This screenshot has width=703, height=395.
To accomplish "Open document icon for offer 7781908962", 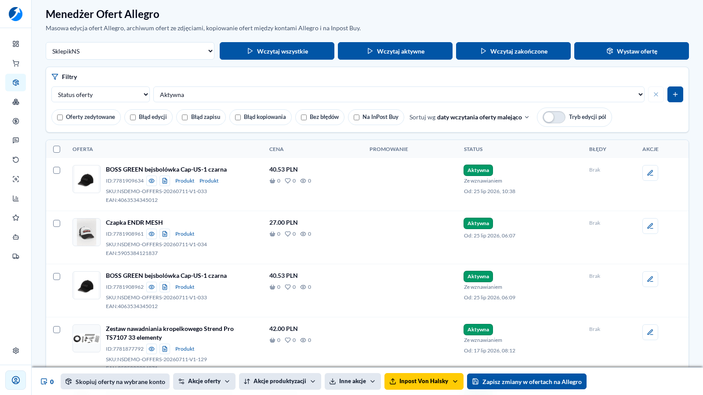I will (165, 287).
